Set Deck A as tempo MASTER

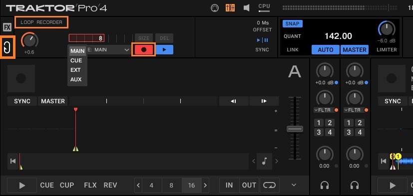pyautogui.click(x=52, y=101)
